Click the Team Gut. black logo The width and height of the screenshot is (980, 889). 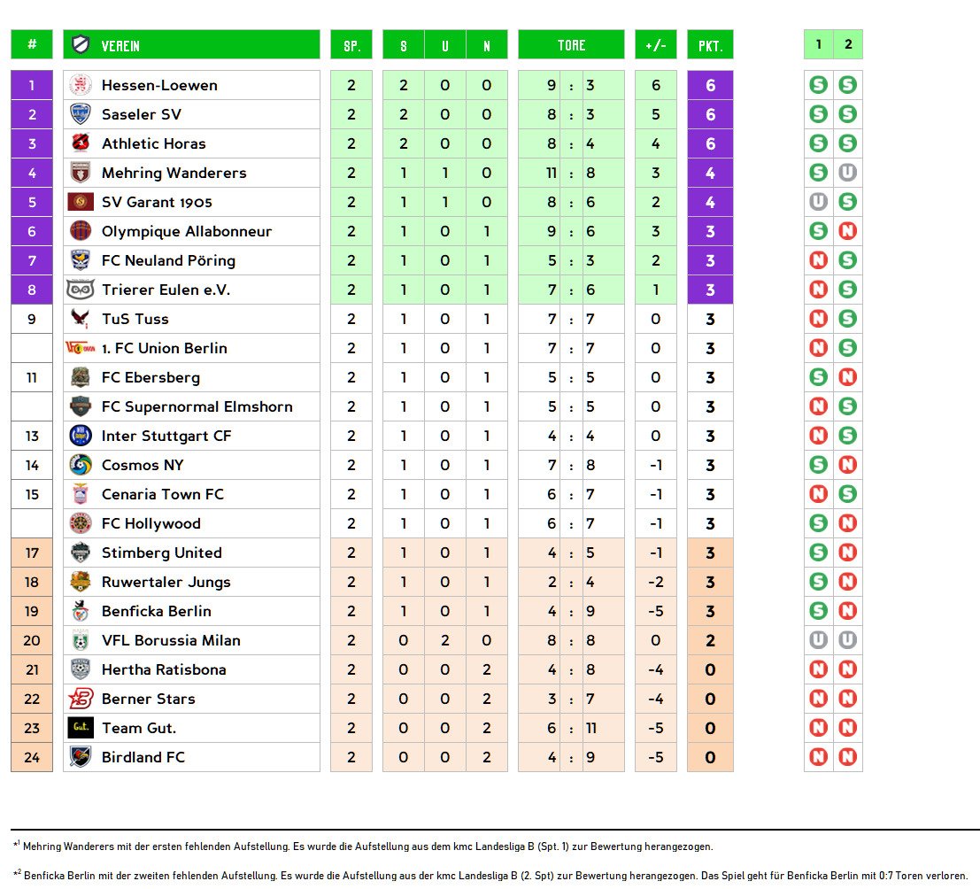tap(81, 728)
